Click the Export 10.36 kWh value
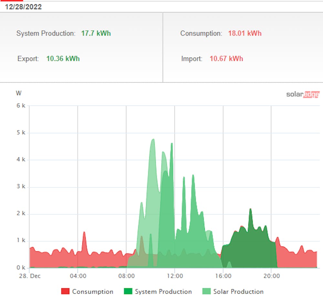 (63, 59)
